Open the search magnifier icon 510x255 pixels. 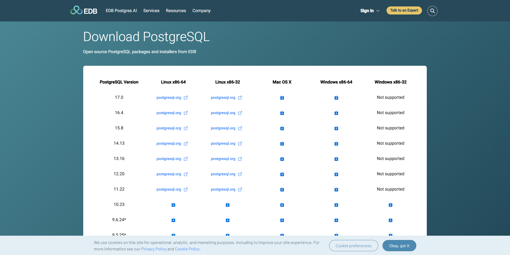tap(432, 11)
